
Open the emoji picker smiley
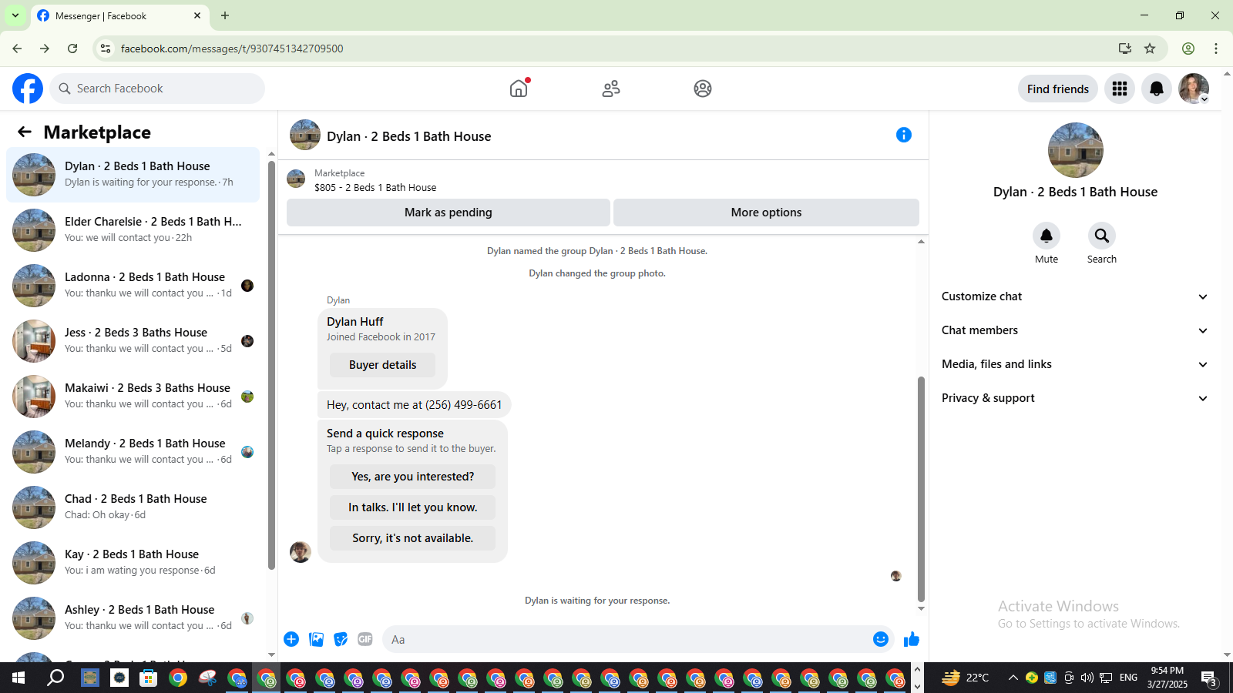tap(881, 639)
